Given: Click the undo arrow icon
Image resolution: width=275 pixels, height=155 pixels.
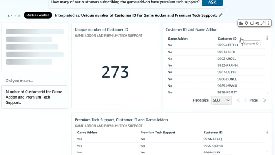Looking at the screenshot, I should [x=10, y=15].
